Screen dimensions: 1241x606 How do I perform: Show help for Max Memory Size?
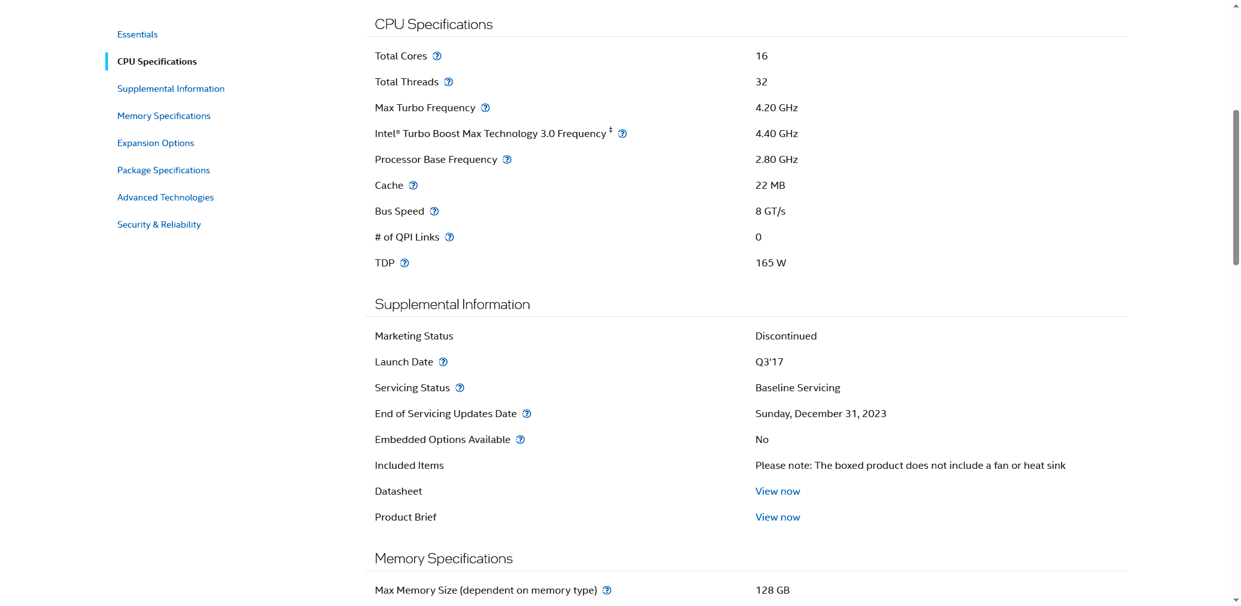pyautogui.click(x=607, y=590)
